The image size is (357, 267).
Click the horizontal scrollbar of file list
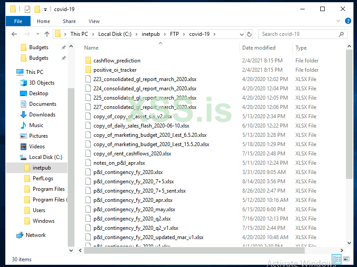tap(194, 250)
